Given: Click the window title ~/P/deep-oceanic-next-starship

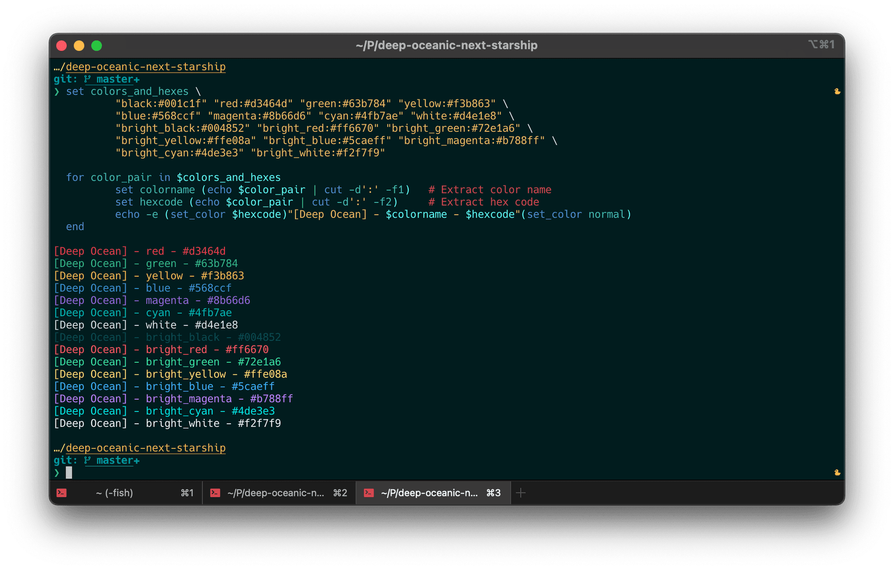Looking at the screenshot, I should coord(447,45).
